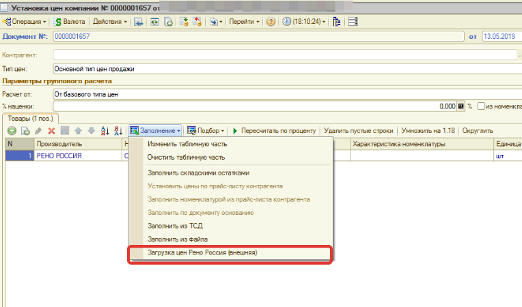Click the copy row icon
This screenshot has height=307, width=522.
[x=25, y=131]
